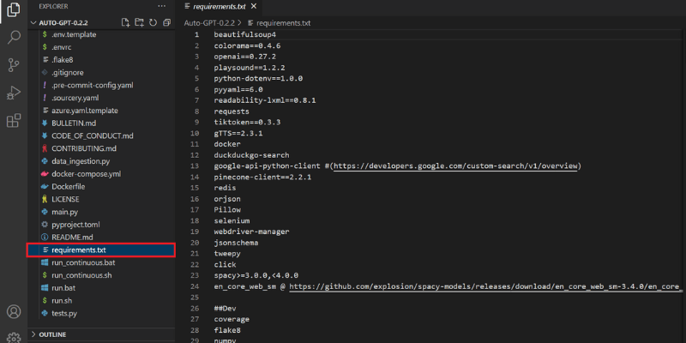Image resolution: width=686 pixels, height=343 pixels.
Task: Open the Manage gear icon
Action: pos(14,337)
